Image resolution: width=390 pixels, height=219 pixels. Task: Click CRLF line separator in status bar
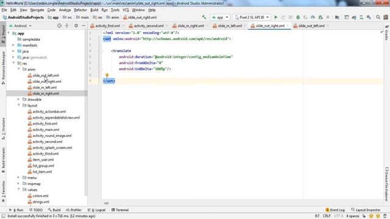pos(327,216)
